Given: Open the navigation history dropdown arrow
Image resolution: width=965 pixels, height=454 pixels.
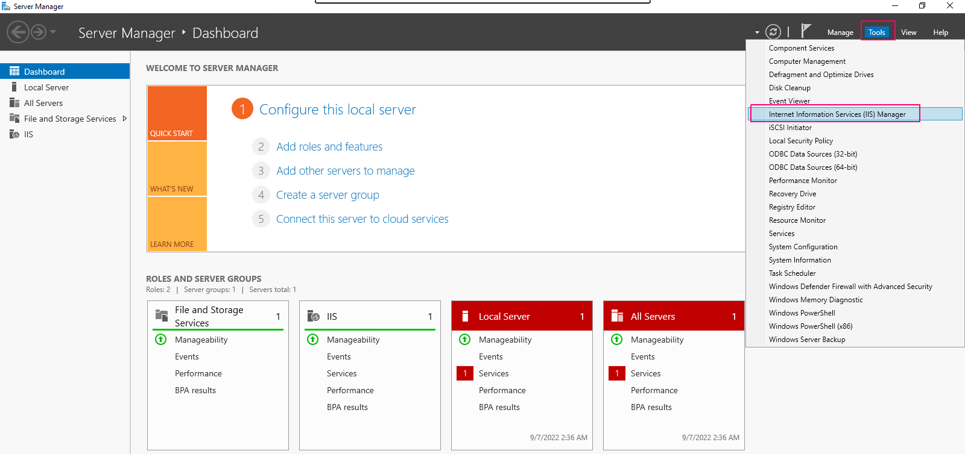Looking at the screenshot, I should (x=53, y=31).
